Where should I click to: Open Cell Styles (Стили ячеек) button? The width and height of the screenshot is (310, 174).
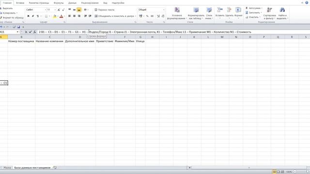tap(209, 14)
